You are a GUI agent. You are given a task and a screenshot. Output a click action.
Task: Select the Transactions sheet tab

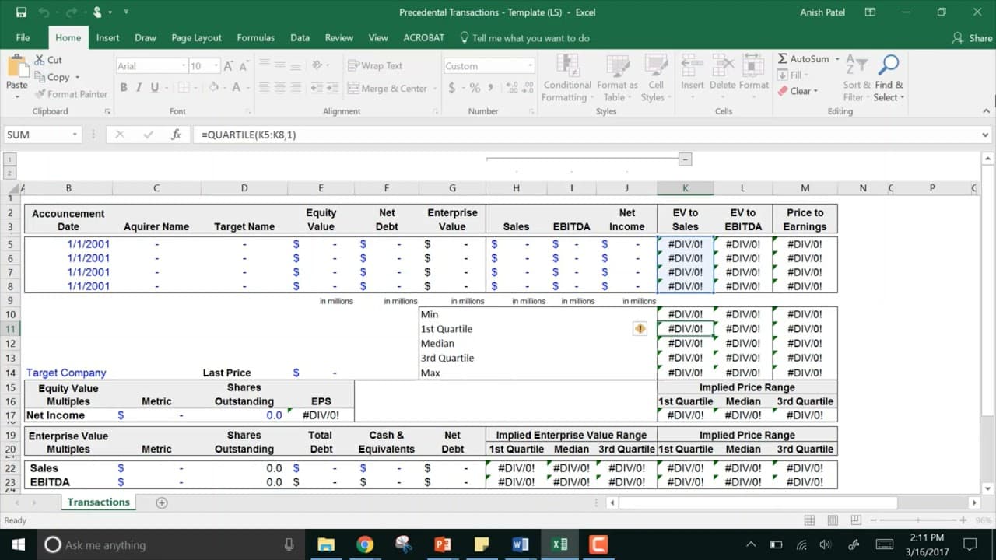pyautogui.click(x=98, y=502)
